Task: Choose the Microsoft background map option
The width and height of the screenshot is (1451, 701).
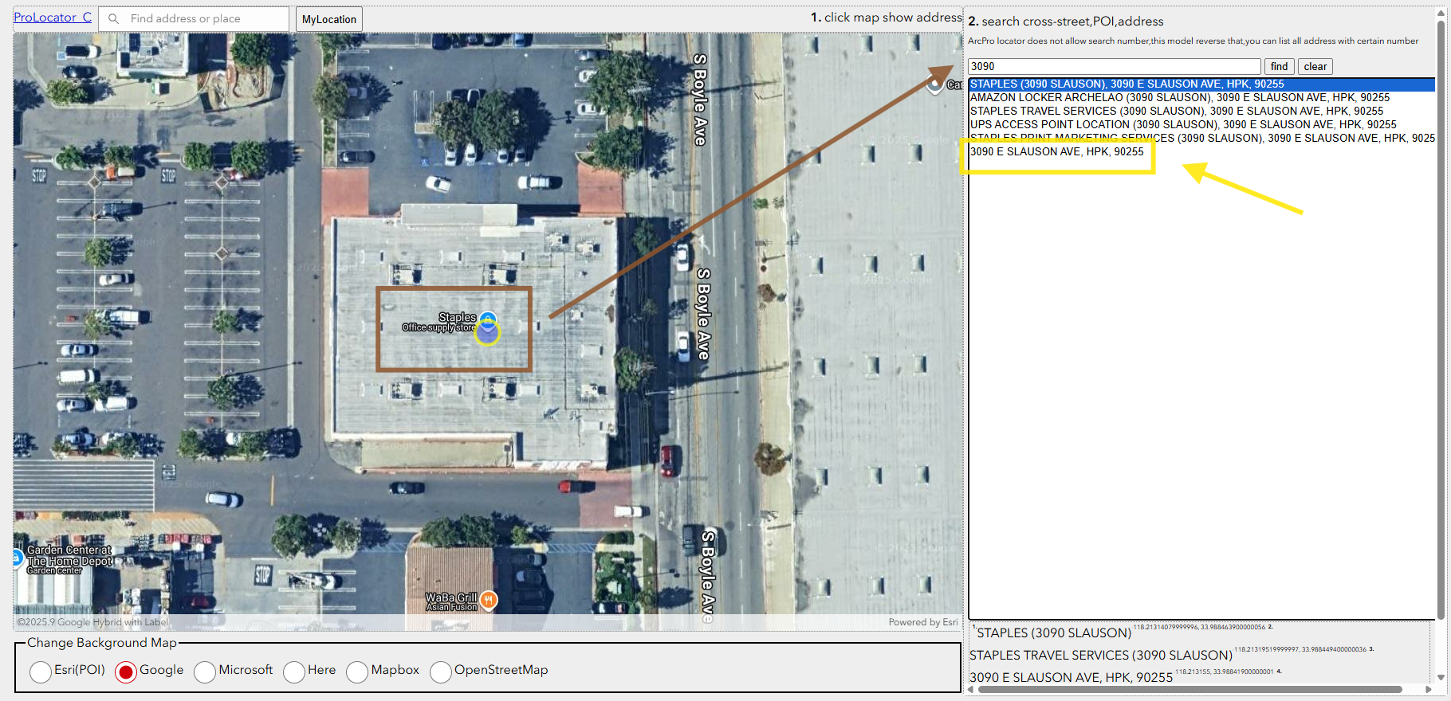Action: (x=205, y=672)
